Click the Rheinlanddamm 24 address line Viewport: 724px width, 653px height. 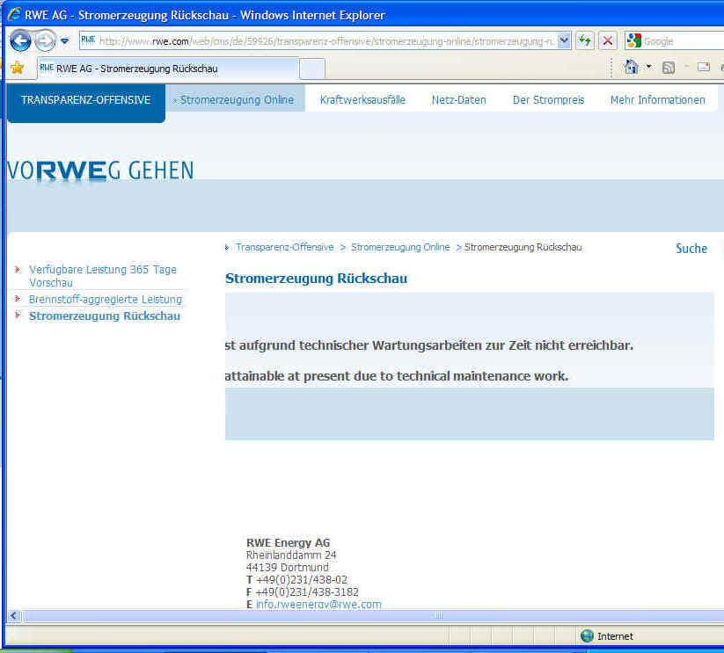[x=291, y=555]
